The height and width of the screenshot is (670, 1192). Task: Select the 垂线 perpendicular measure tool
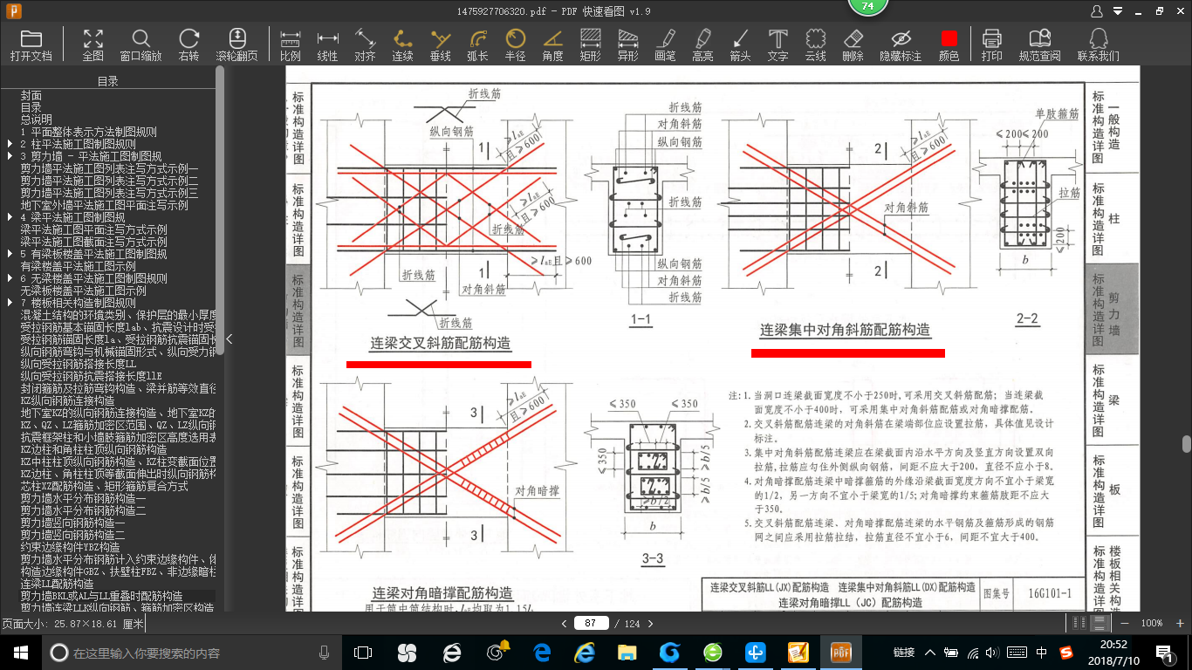coord(441,44)
